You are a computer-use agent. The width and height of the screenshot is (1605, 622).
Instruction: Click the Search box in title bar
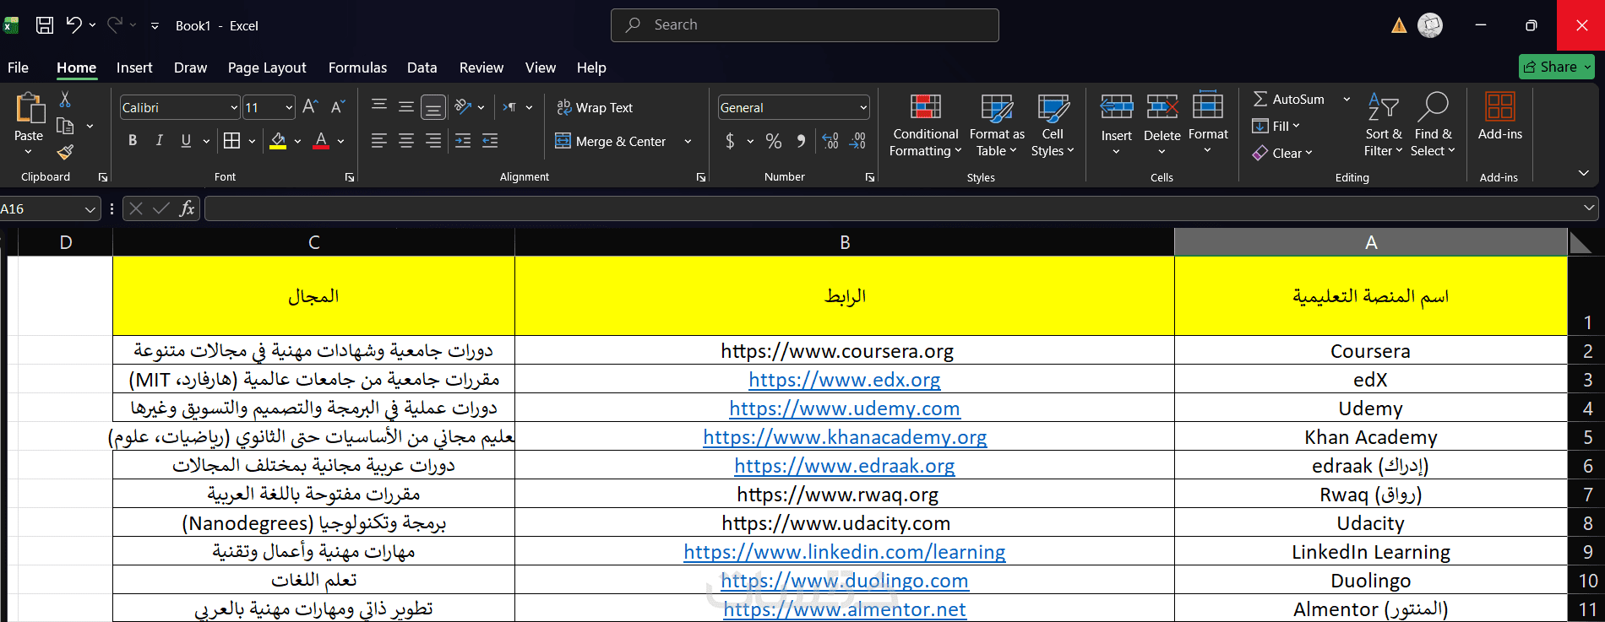pos(804,25)
